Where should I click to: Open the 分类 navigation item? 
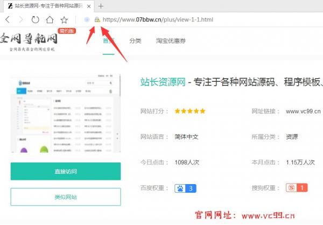(135, 41)
